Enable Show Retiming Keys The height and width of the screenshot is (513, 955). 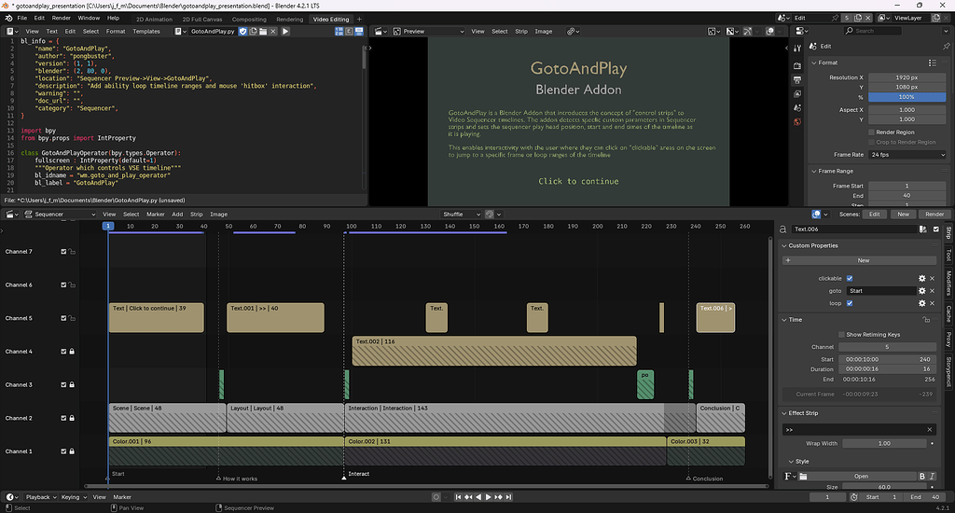tap(842, 335)
